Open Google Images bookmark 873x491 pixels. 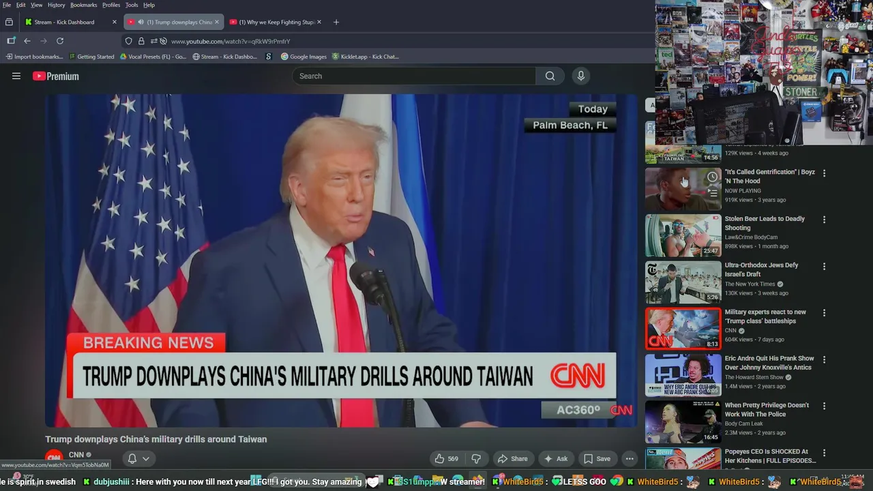click(x=304, y=57)
